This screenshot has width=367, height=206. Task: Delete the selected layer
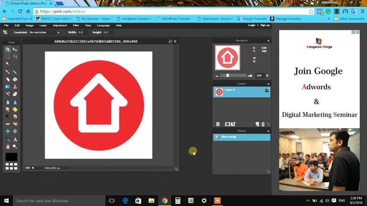(263, 124)
